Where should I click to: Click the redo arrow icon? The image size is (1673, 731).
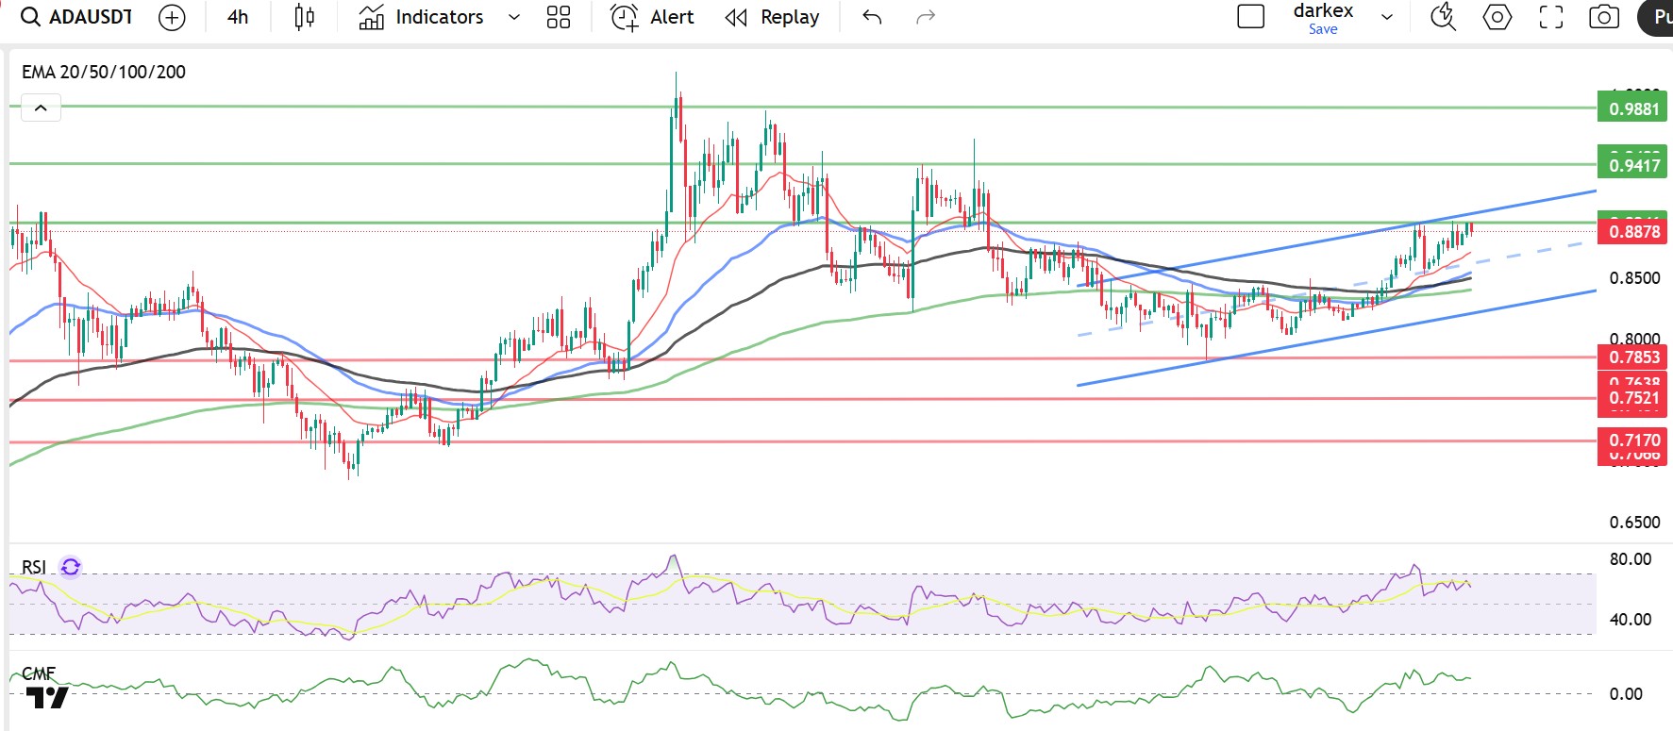(x=926, y=17)
